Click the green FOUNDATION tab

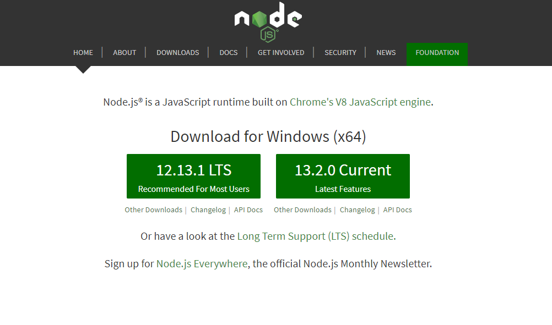437,54
